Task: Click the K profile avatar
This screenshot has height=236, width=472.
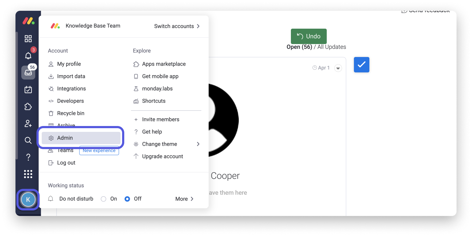Action: (28, 200)
